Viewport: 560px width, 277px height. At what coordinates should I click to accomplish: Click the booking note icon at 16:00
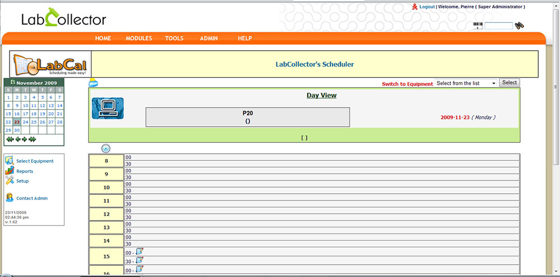(x=139, y=269)
